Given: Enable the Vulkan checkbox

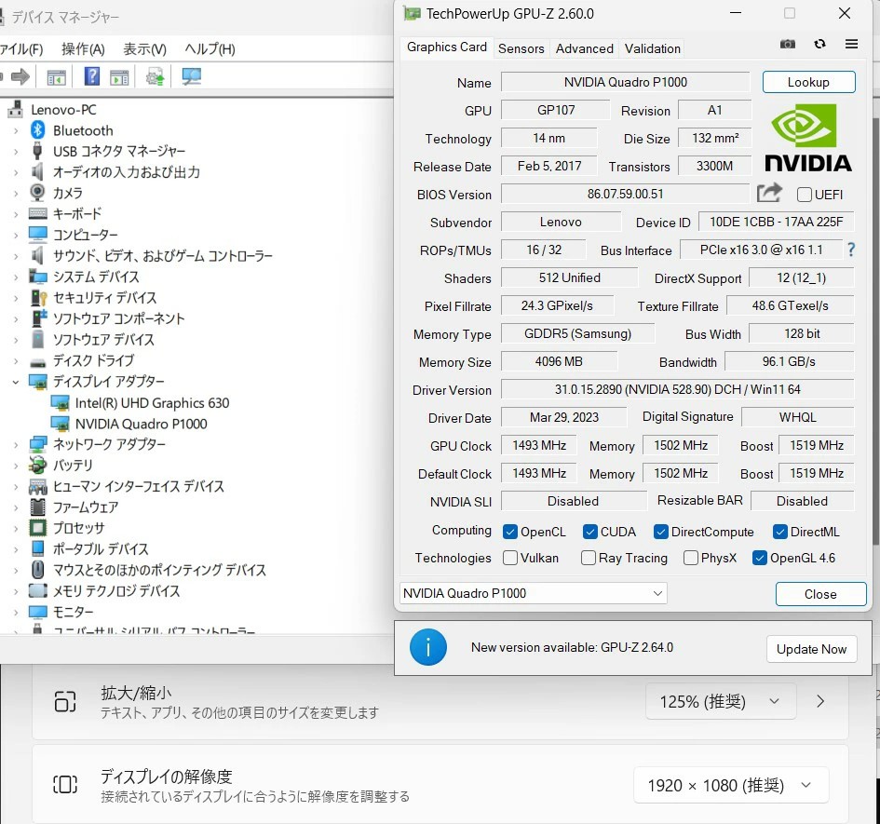Looking at the screenshot, I should tap(510, 558).
